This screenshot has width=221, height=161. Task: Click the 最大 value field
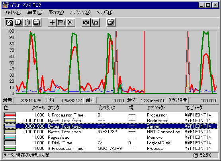coord(152,101)
